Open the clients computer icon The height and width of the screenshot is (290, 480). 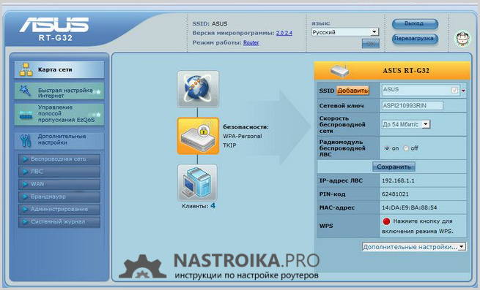point(197,183)
